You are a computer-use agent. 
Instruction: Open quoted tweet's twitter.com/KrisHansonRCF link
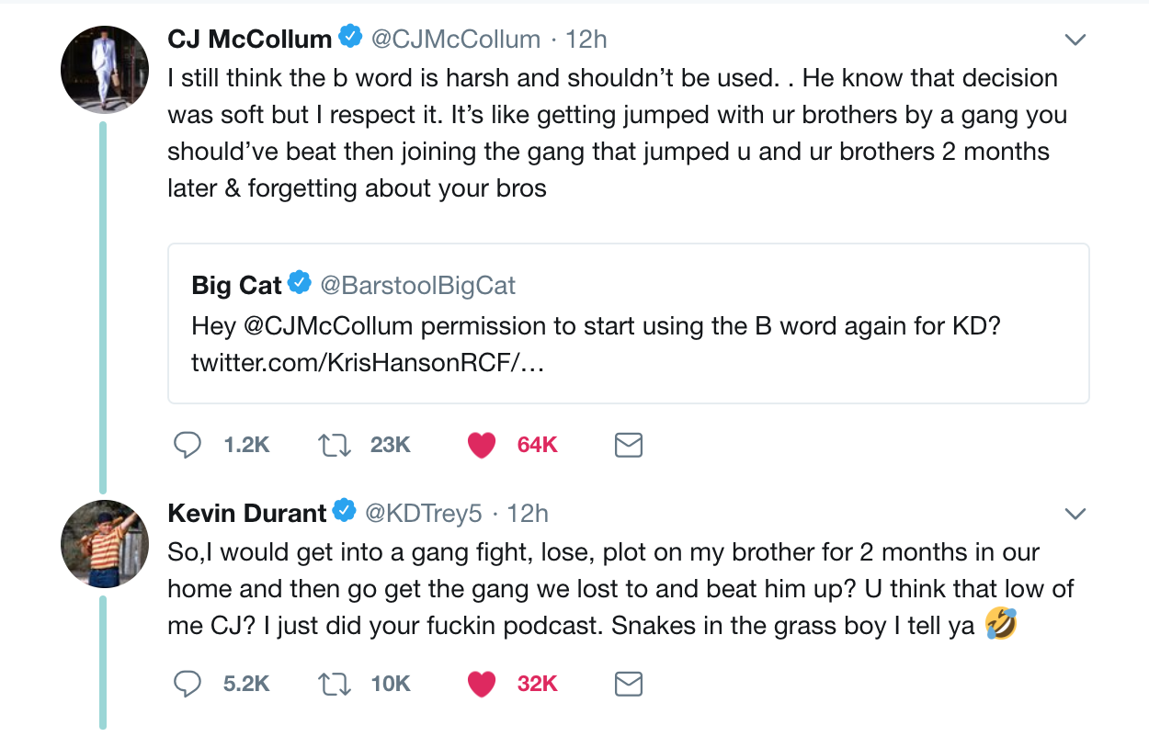(x=368, y=362)
